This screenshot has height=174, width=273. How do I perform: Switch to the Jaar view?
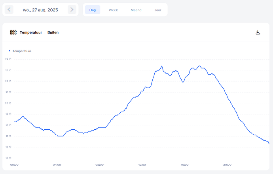(x=157, y=9)
